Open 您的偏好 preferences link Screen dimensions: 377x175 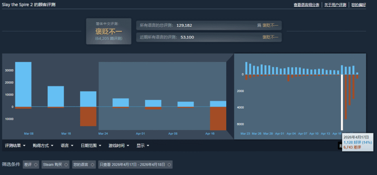pos(358,5)
